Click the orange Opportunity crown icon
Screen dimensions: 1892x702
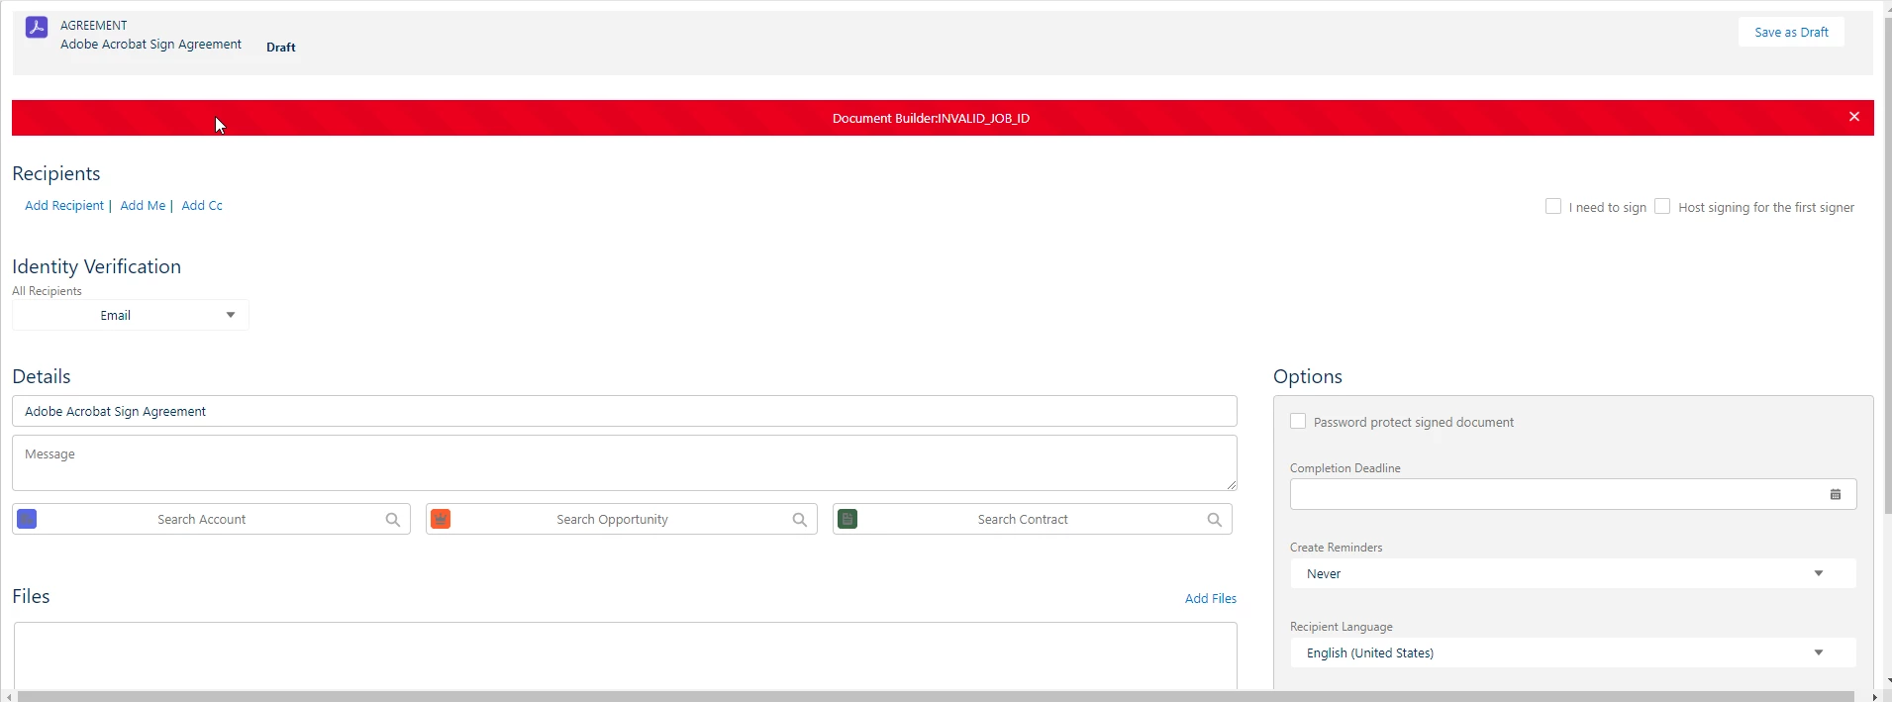[x=441, y=519]
